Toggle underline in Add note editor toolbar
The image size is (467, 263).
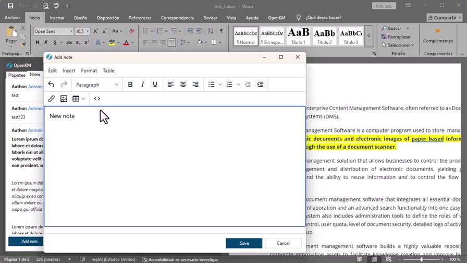click(x=155, y=85)
